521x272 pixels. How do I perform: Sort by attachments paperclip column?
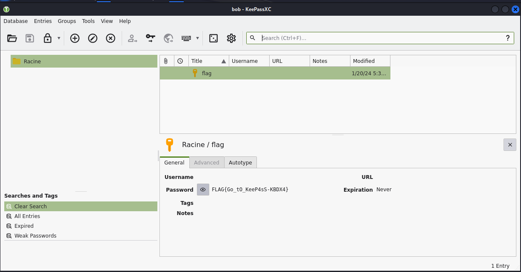(x=167, y=61)
